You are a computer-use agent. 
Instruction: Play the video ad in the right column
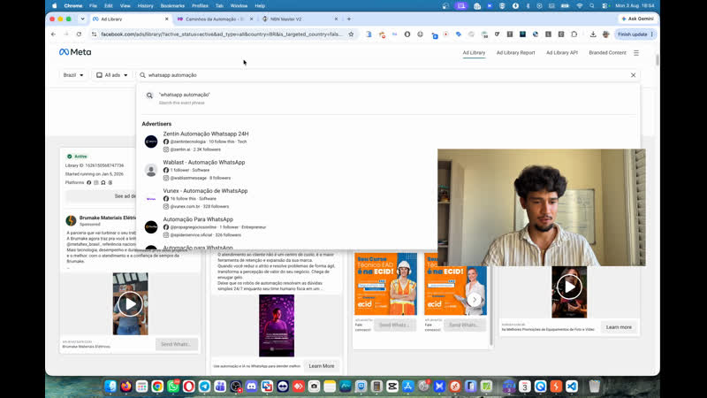(569, 287)
